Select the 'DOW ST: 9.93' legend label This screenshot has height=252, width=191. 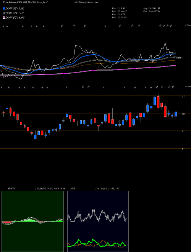pos(15,8)
